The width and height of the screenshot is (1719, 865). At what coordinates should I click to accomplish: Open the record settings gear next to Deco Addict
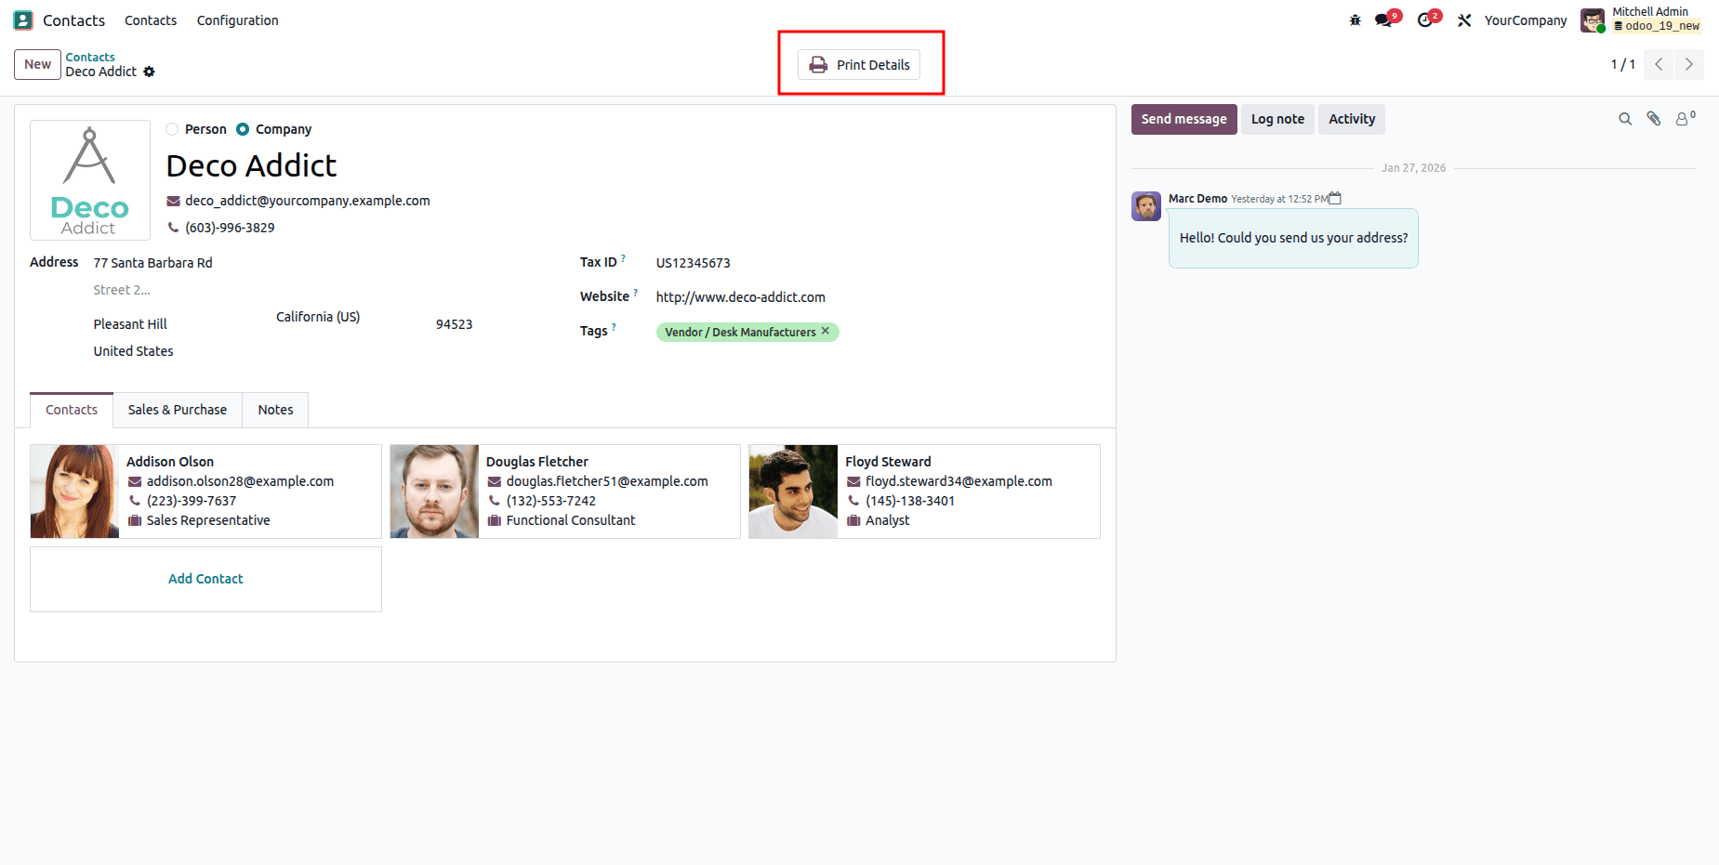point(150,72)
